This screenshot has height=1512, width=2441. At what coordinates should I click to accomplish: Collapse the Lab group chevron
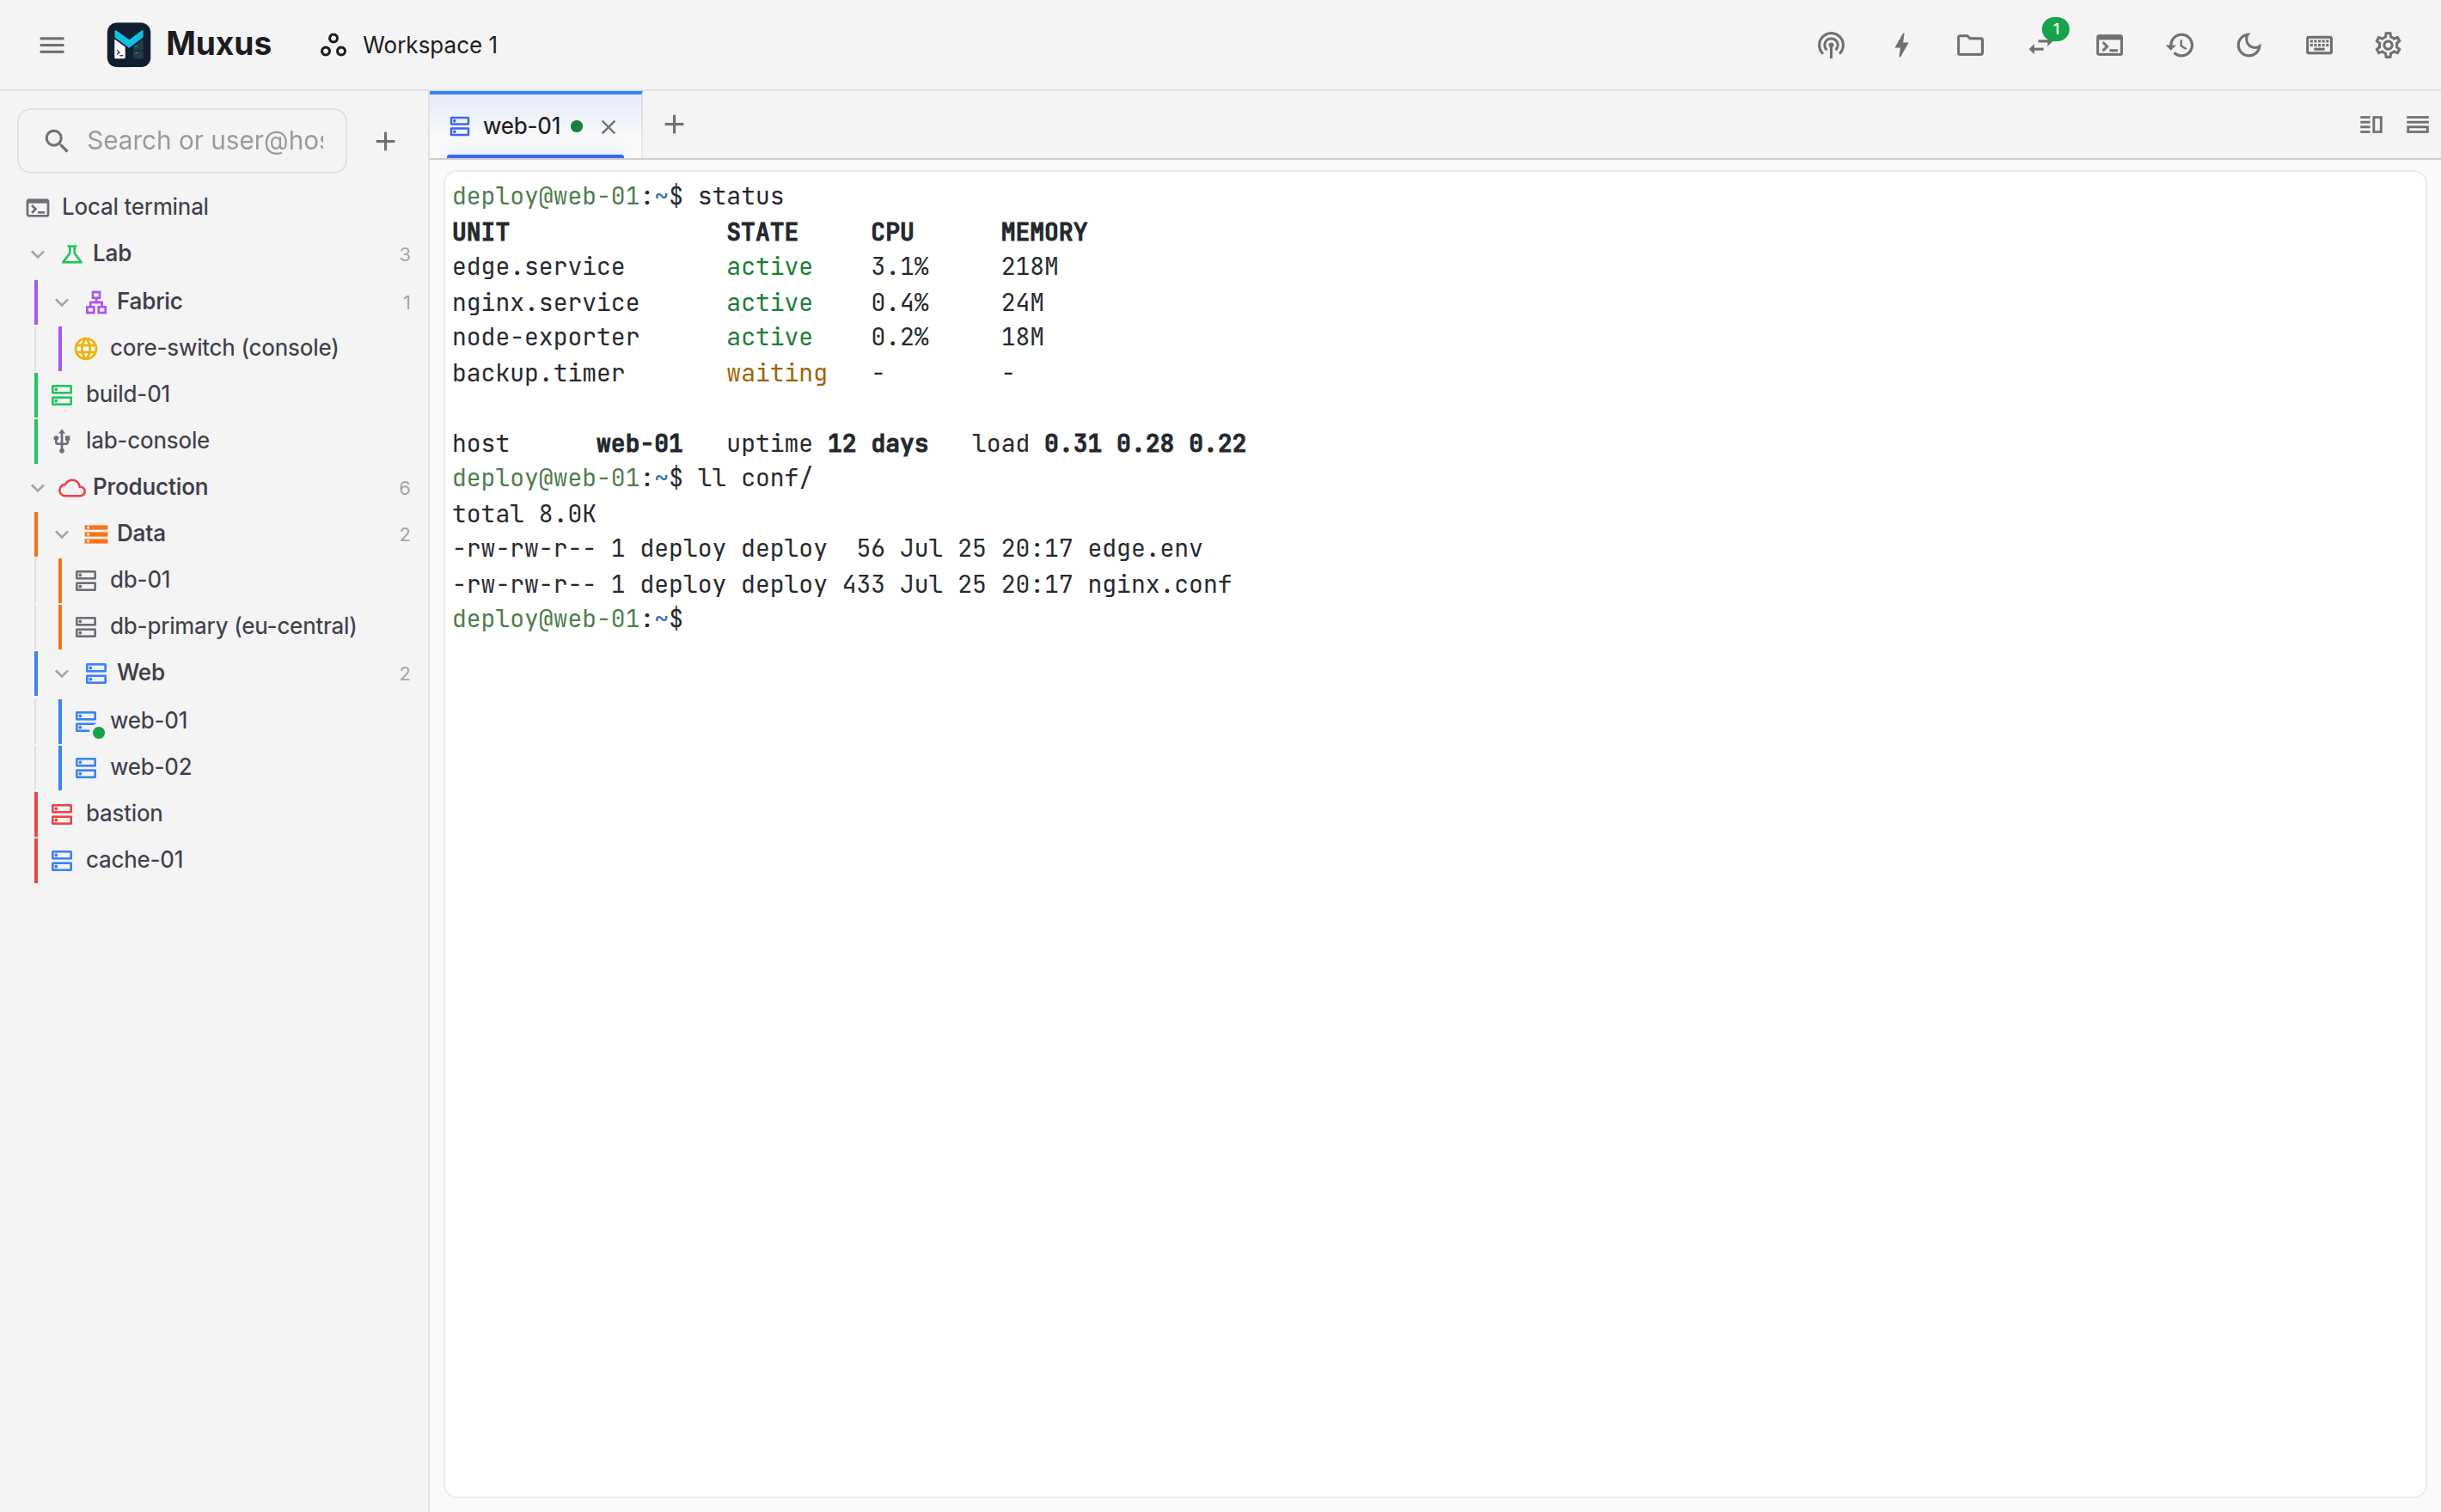38,254
